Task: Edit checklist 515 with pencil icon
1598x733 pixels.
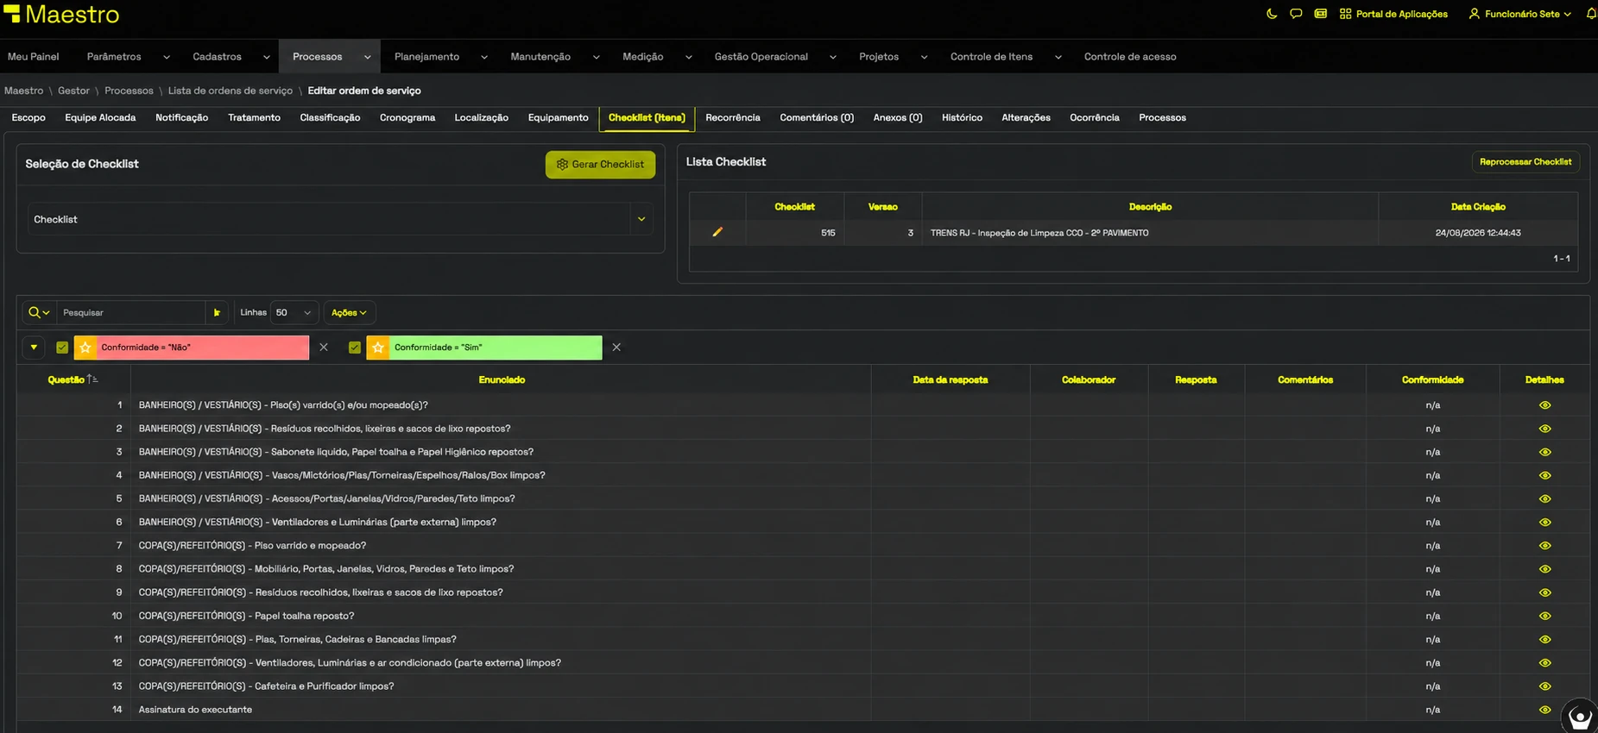Action: pyautogui.click(x=717, y=232)
